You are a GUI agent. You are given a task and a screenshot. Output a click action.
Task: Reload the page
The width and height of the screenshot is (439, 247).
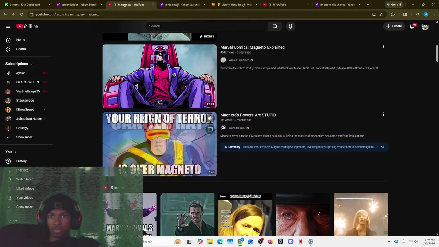21,14
